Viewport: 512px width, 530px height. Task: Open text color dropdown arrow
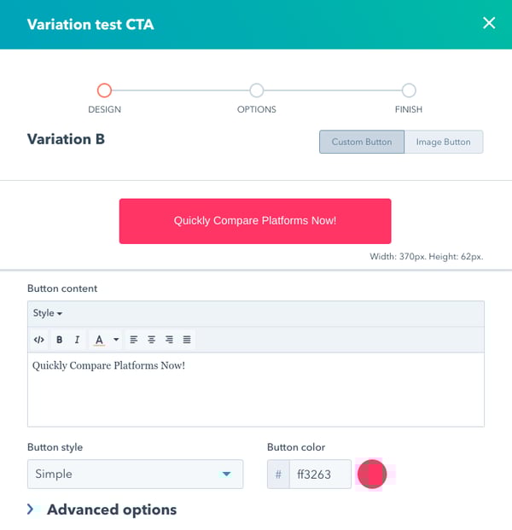(116, 340)
